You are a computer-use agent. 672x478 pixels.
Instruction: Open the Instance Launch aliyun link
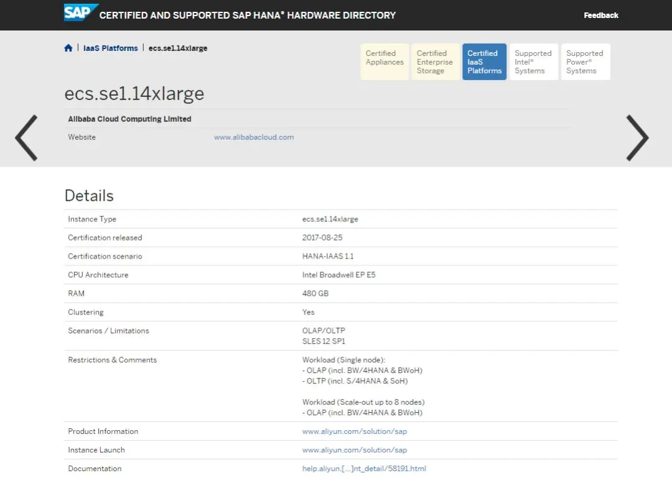[x=355, y=450]
